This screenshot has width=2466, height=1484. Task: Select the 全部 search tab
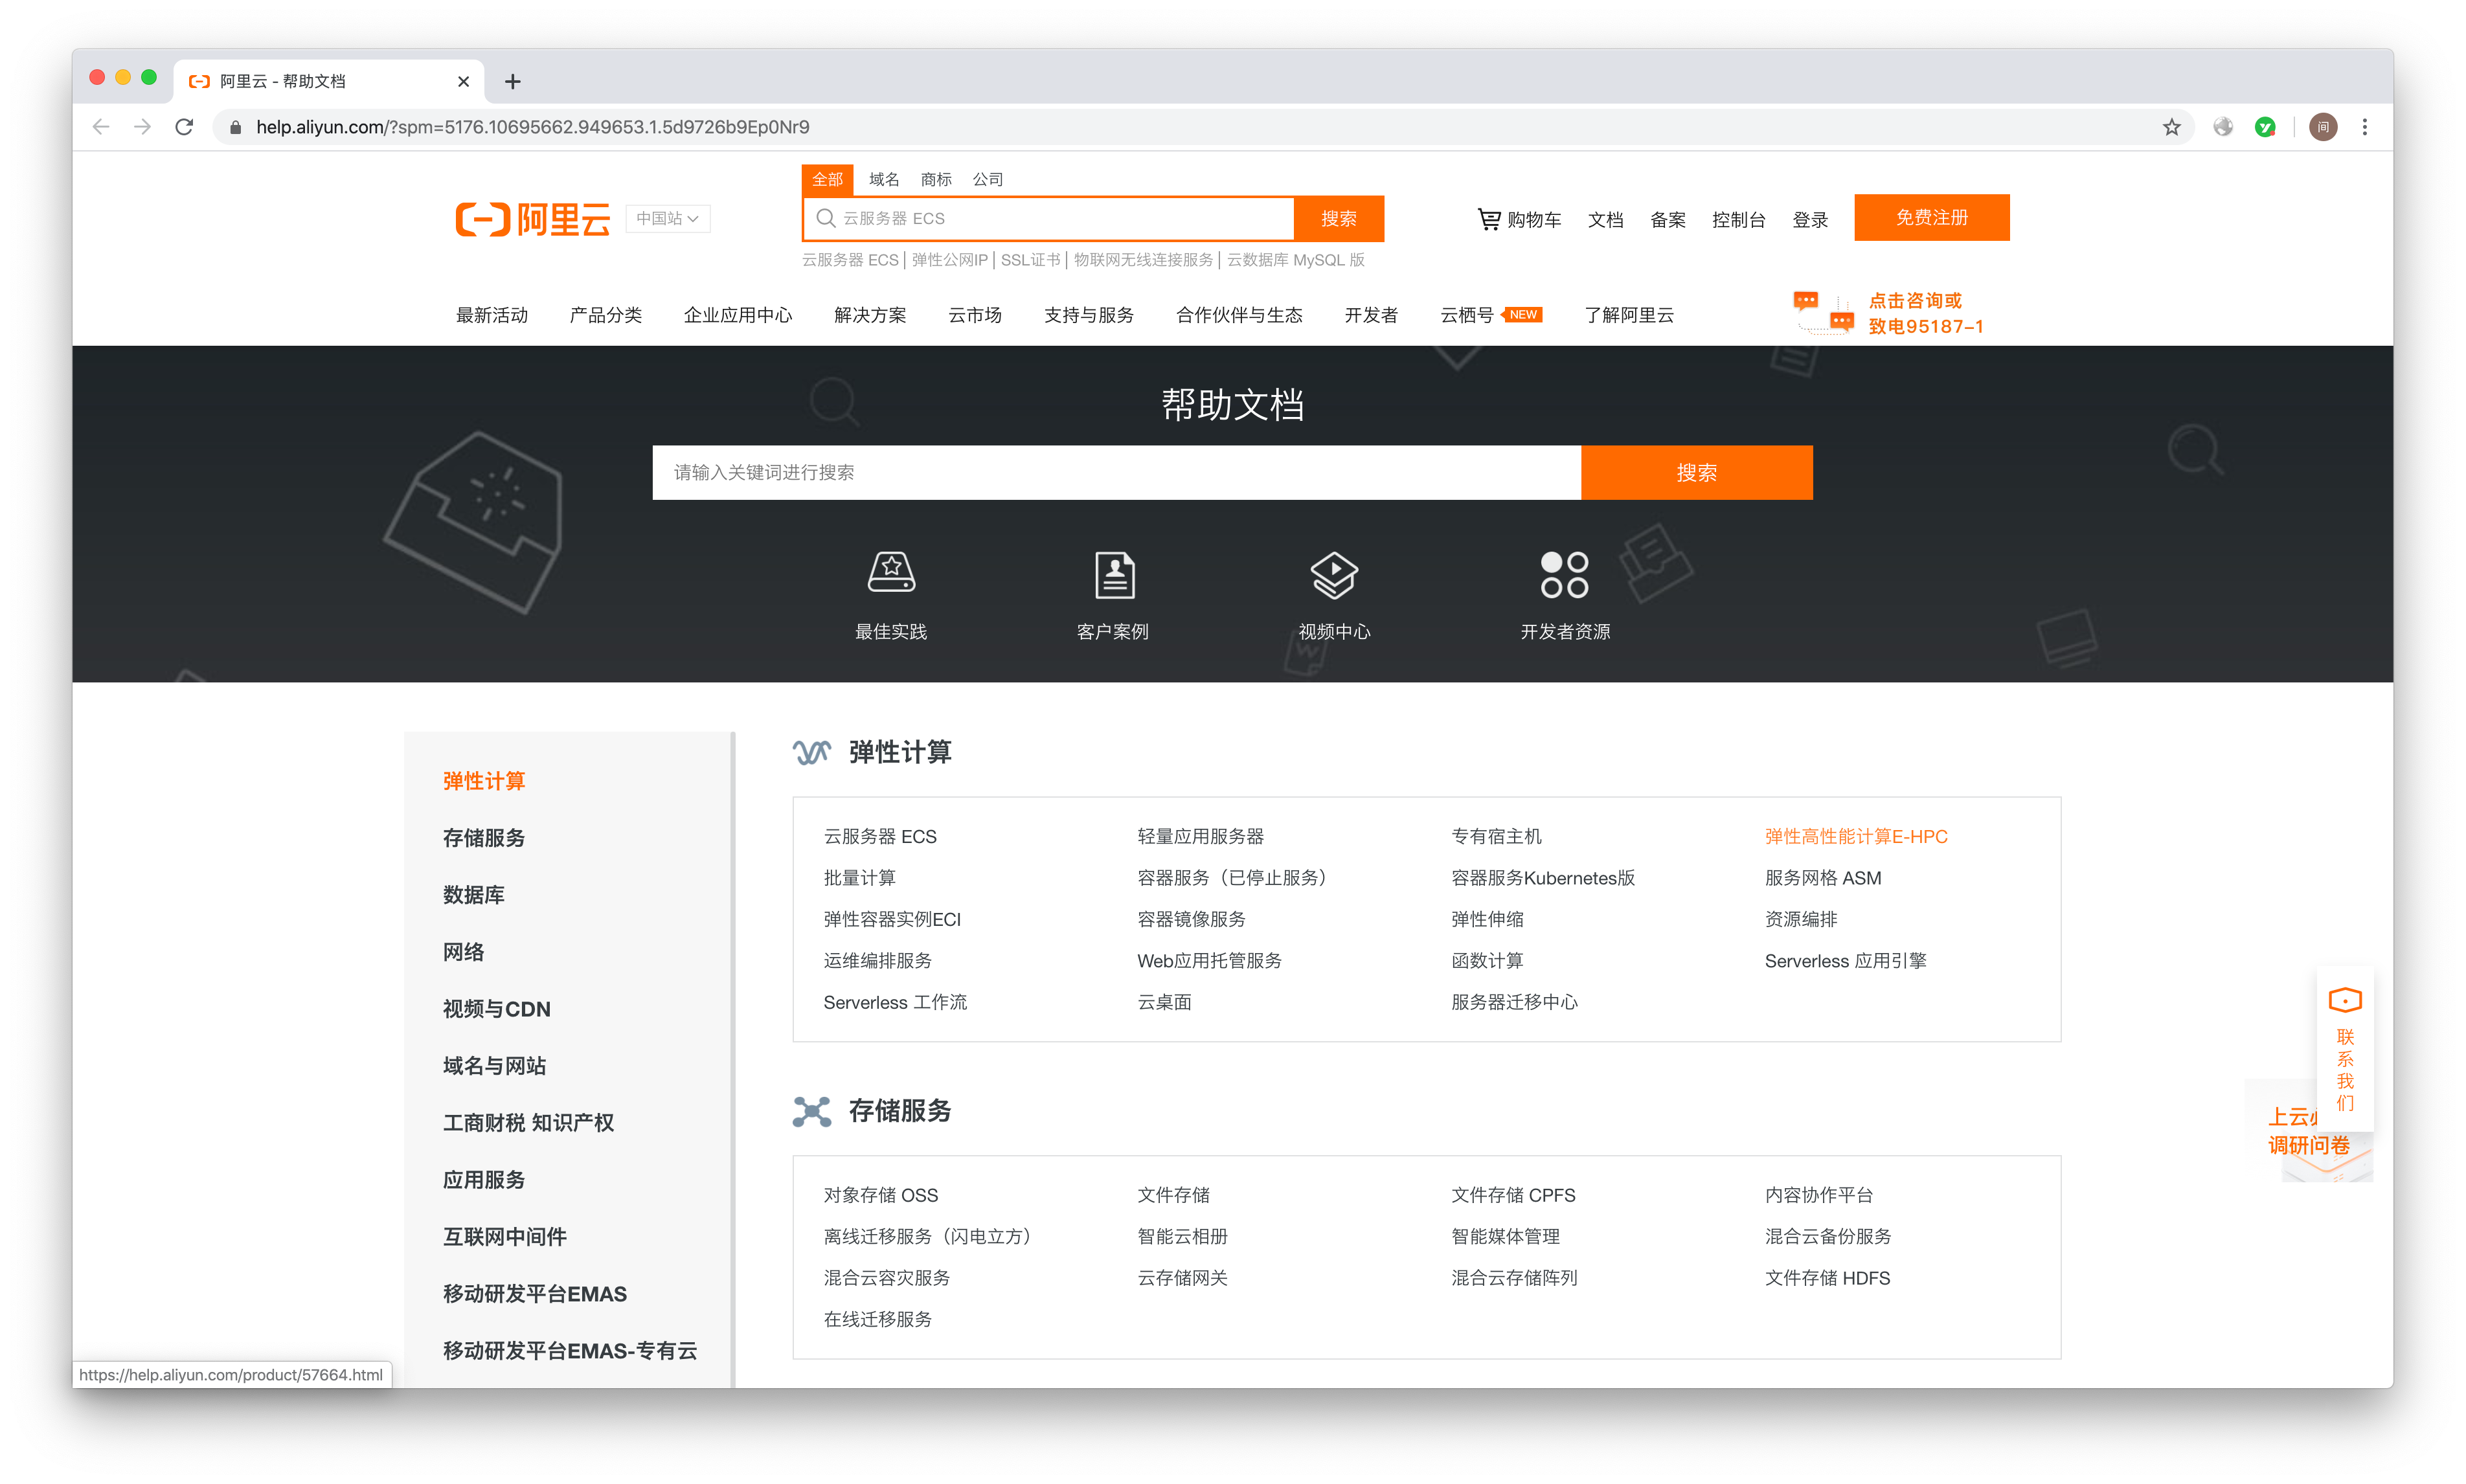pyautogui.click(x=827, y=179)
